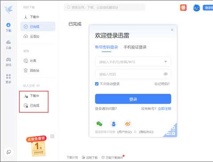Switch to the 手机验证登录 tab
The width and height of the screenshot is (213, 162).
[x=135, y=47]
